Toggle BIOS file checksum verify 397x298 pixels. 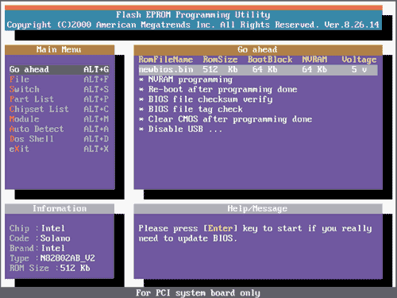click(206, 99)
